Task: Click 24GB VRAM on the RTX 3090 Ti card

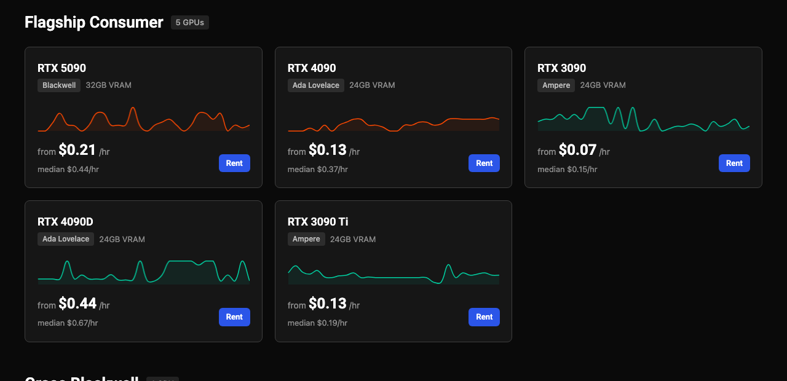Action: (x=353, y=239)
